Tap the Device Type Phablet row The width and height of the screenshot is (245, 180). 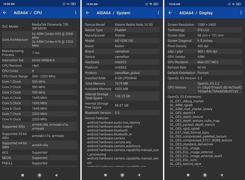pyautogui.click(x=122, y=30)
